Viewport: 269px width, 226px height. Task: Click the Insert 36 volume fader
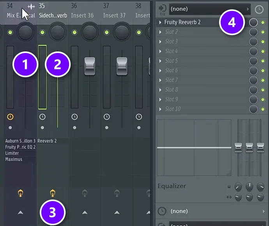coord(90,66)
